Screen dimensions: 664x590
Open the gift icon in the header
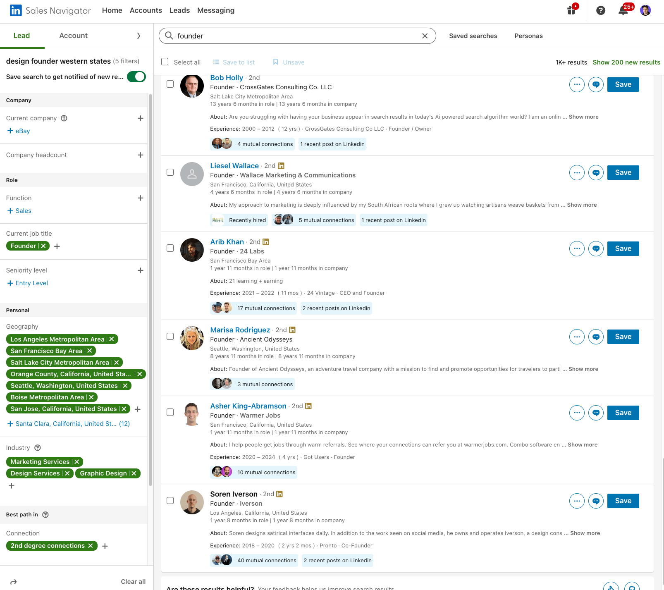point(572,10)
